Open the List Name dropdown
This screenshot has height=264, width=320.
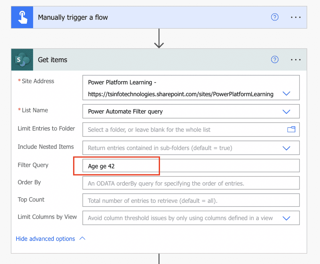287,111
